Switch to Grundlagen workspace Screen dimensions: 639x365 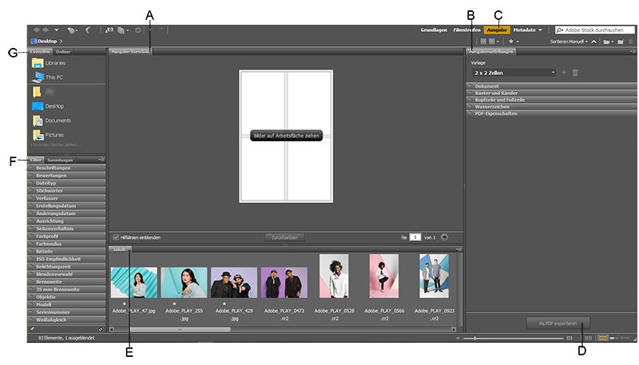434,30
